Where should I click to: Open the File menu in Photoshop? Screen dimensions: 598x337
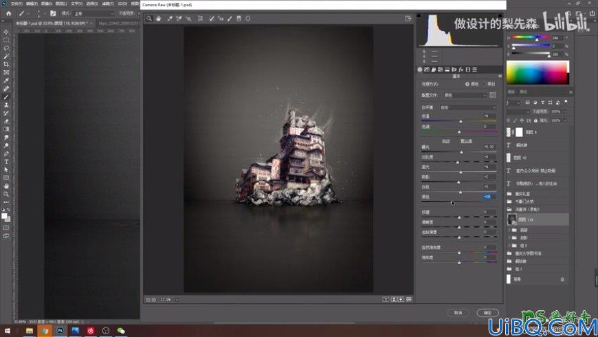coord(16,3)
